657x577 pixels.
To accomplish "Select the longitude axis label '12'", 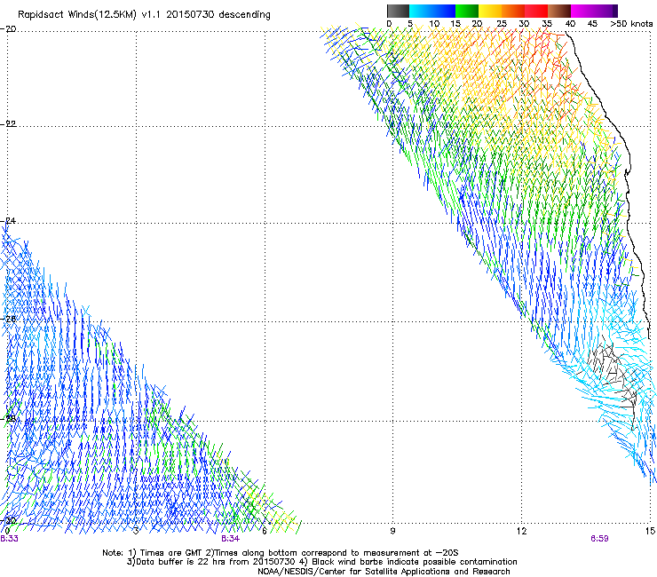I will coord(521,531).
